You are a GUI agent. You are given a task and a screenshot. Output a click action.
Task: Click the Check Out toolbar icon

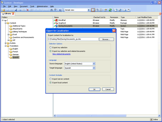125,10
